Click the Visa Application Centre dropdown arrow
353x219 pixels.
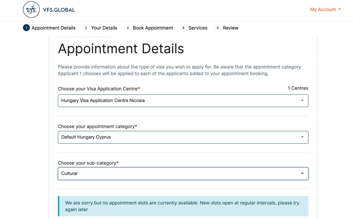click(302, 101)
